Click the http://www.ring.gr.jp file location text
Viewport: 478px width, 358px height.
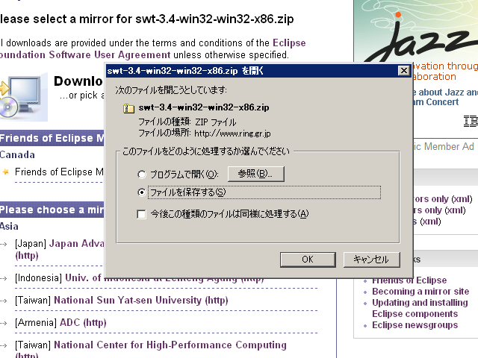(x=232, y=134)
